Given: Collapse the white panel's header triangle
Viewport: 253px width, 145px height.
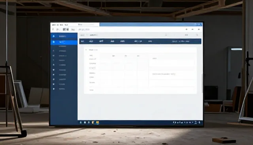Looking at the screenshot, I should (x=86, y=50).
